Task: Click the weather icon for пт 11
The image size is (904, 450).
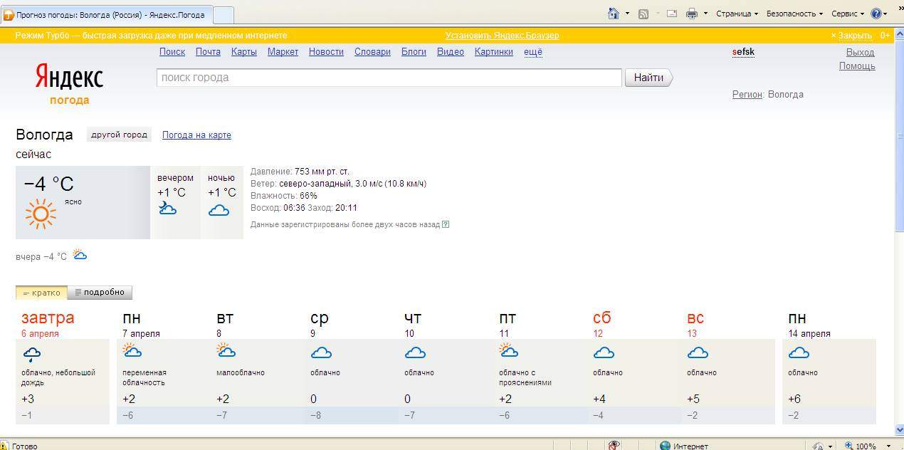Action: tap(509, 350)
